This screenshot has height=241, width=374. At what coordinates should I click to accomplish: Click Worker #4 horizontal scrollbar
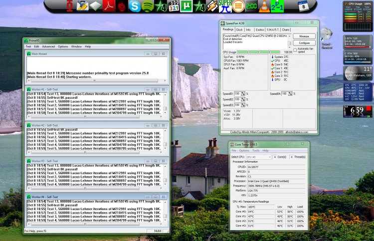[95, 224]
